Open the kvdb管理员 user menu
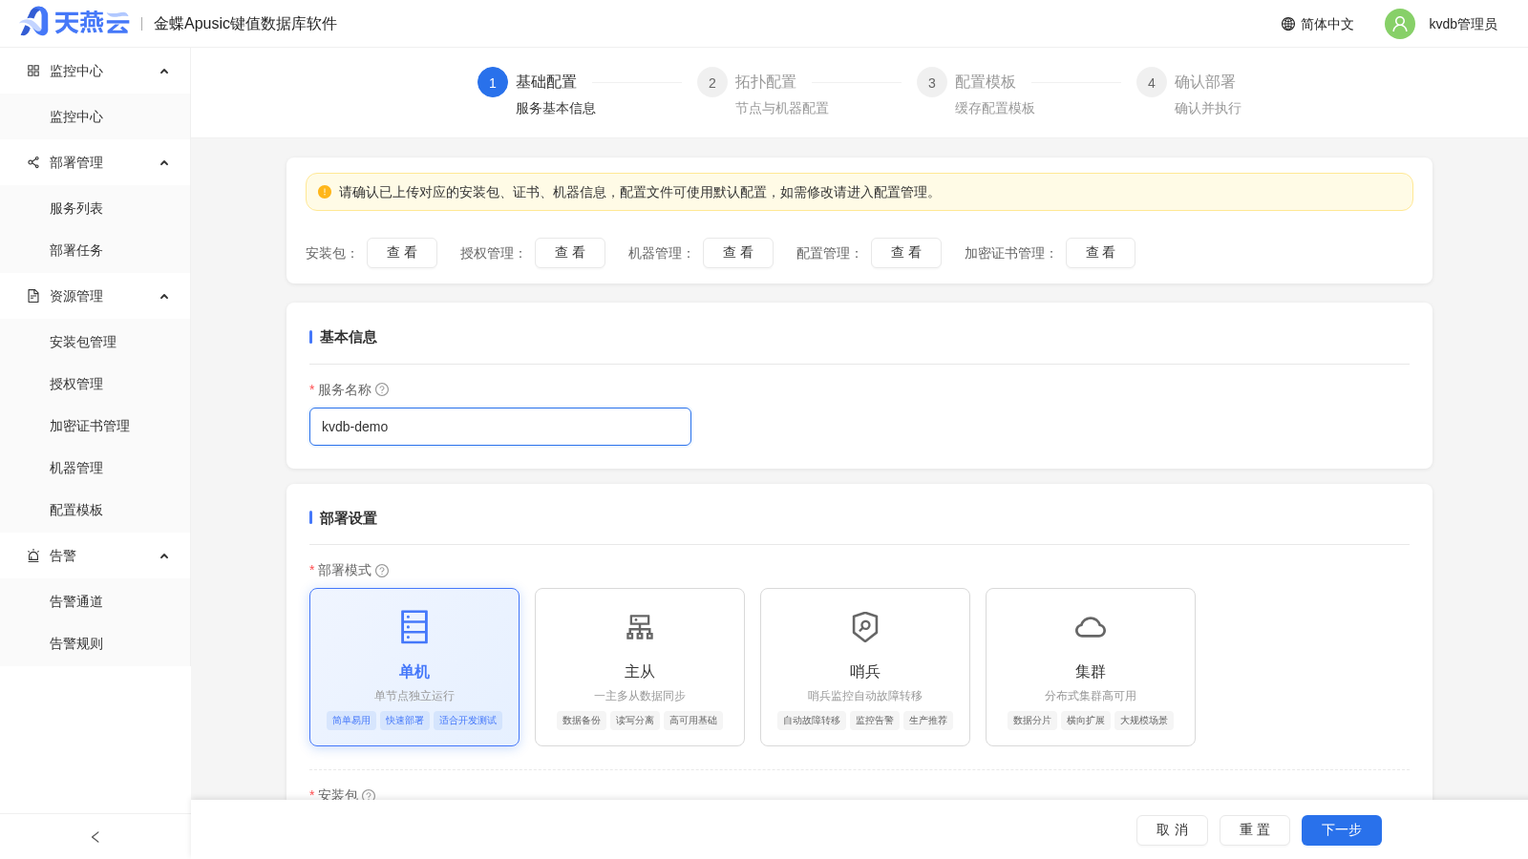Image resolution: width=1528 pixels, height=859 pixels. click(x=1441, y=24)
